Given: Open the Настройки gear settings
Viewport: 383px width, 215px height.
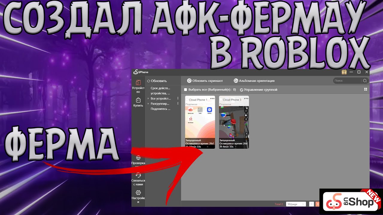Looking at the screenshot, I should coord(138,196).
